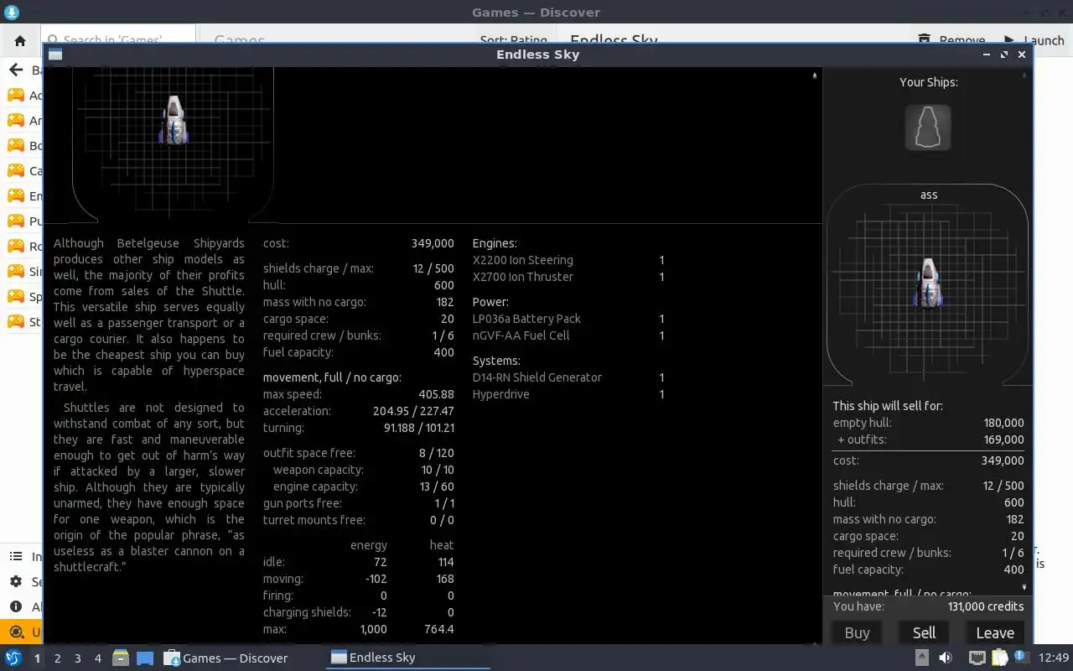This screenshot has width=1073, height=671.
Task: Open the orange Update icon in Discover
Action: (15, 632)
